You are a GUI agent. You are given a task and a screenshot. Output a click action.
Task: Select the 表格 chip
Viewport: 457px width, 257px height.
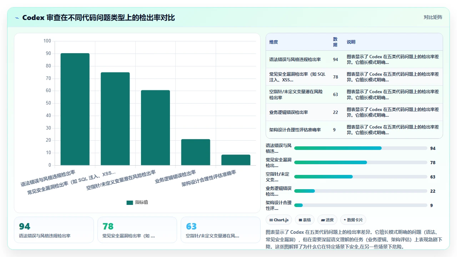tap(305, 220)
